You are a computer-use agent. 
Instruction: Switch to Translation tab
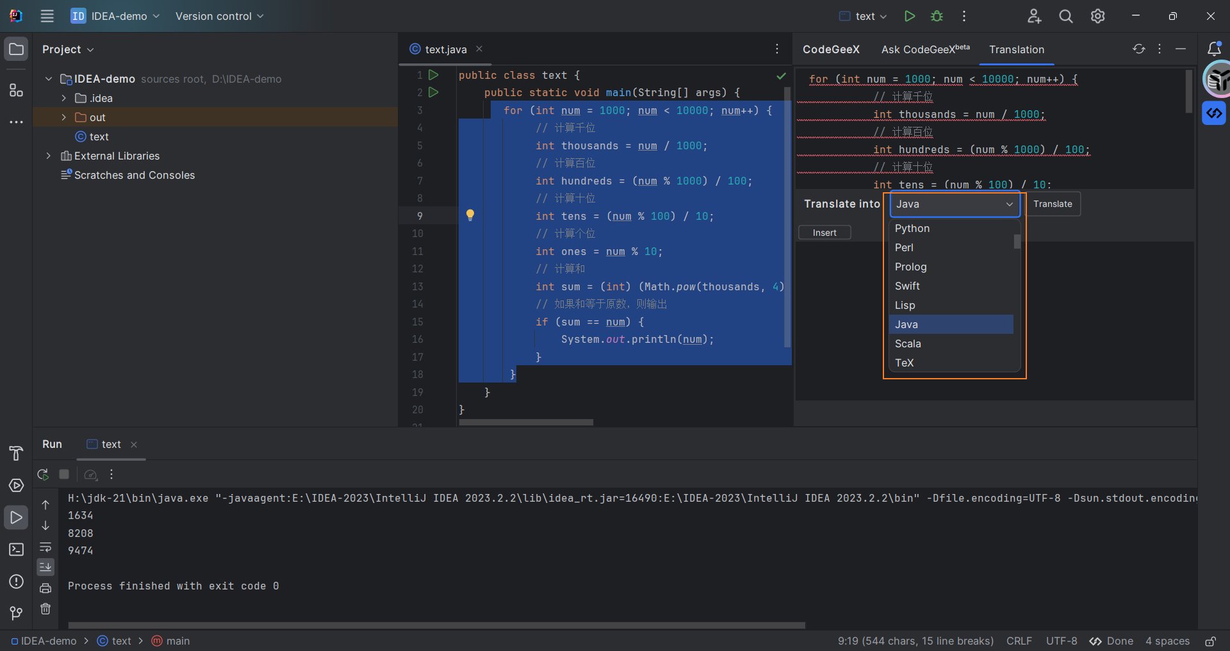[1017, 49]
